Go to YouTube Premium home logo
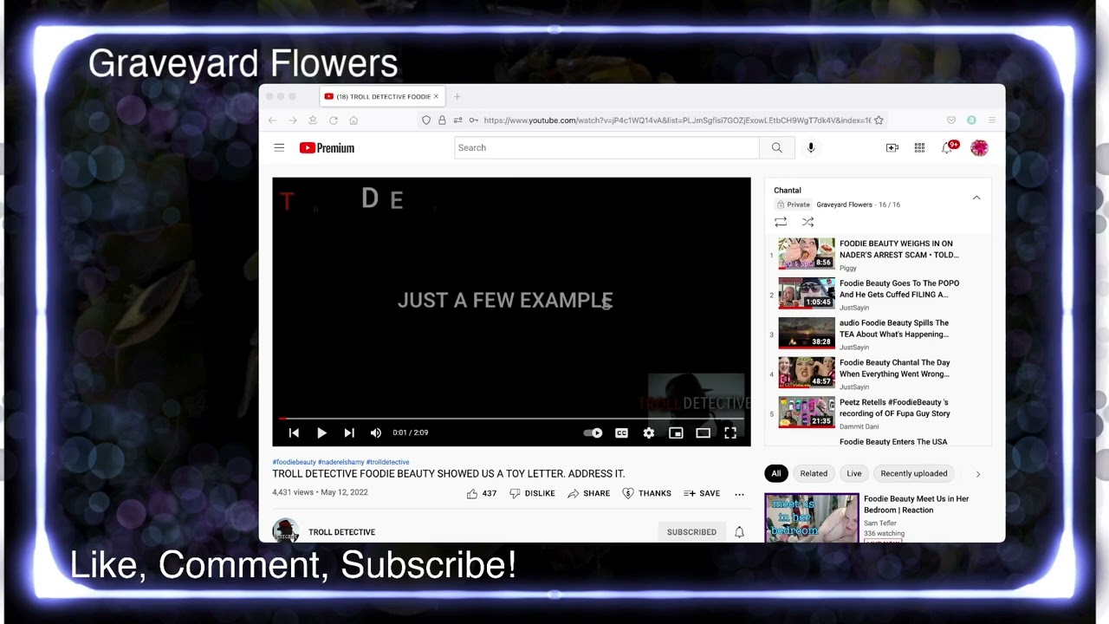Image resolution: width=1109 pixels, height=624 pixels. [x=327, y=148]
